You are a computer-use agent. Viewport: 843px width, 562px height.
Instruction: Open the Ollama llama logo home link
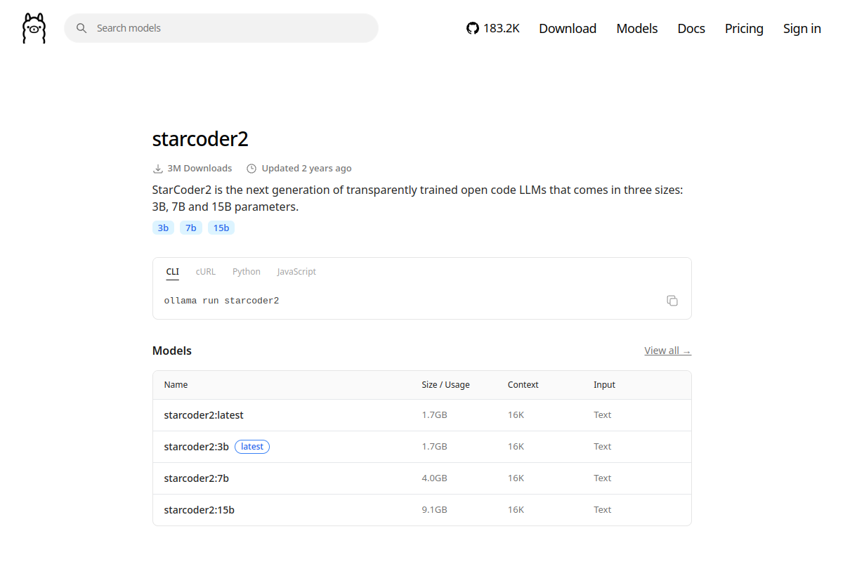click(34, 28)
